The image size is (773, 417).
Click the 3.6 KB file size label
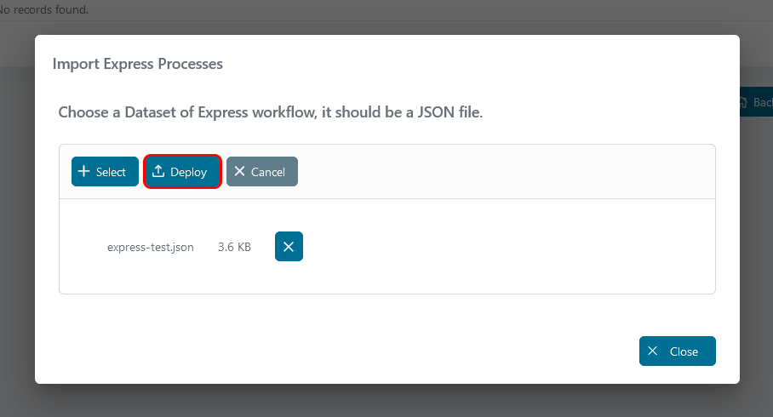[234, 248]
